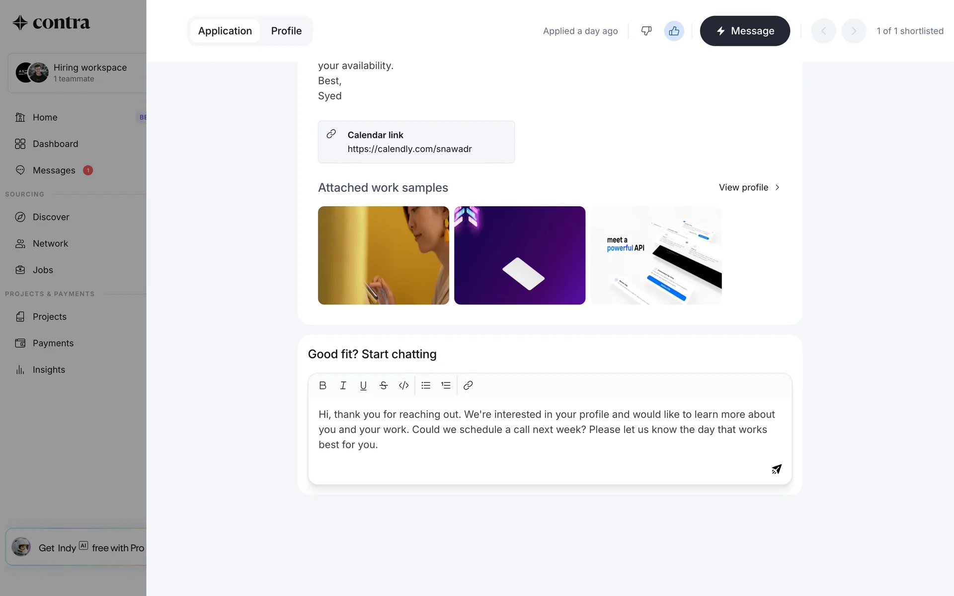Image resolution: width=954 pixels, height=596 pixels.
Task: Toggle italic formatting in editor
Action: point(343,385)
